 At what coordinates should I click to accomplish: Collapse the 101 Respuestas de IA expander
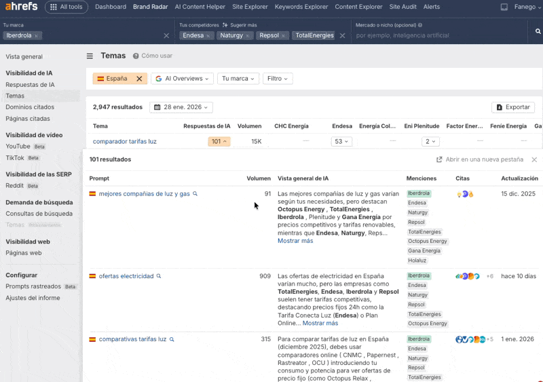point(219,141)
